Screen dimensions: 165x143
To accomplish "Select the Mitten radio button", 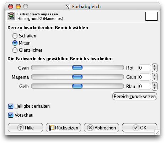I will [x=15, y=43].
